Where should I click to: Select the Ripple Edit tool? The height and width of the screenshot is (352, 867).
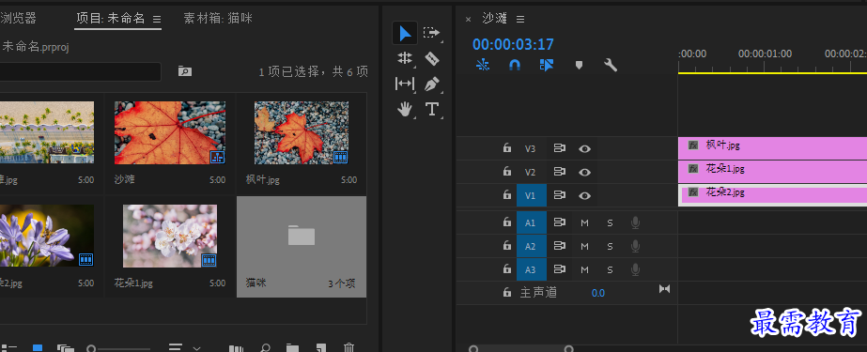(x=405, y=58)
